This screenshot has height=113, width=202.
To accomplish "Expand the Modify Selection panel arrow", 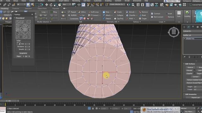I will [x=50, y=22].
